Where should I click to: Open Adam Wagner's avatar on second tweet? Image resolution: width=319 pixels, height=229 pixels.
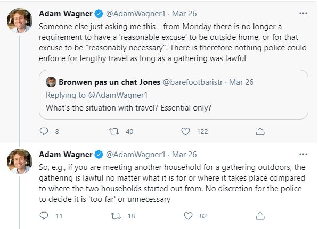point(20,162)
